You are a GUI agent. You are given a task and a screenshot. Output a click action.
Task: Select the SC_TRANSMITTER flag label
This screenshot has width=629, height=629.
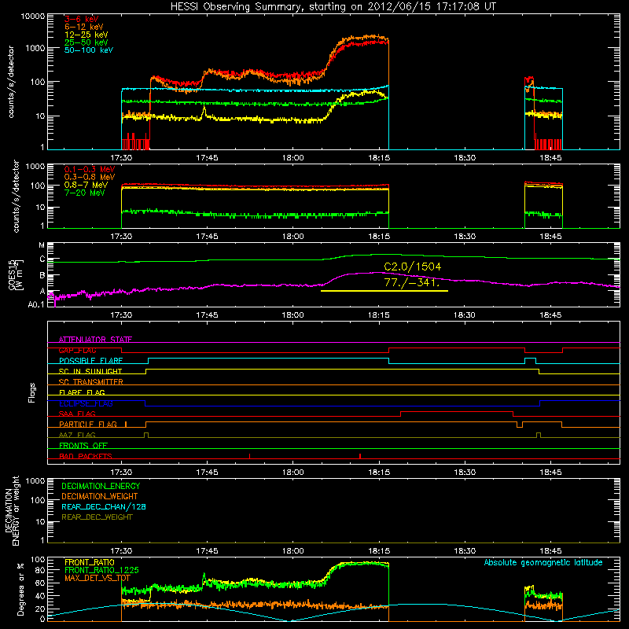[x=90, y=382]
